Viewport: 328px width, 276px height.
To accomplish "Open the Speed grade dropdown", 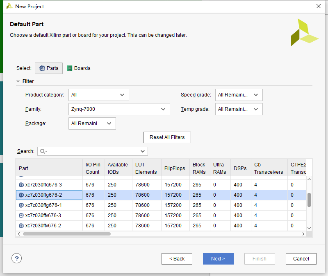I will [239, 95].
